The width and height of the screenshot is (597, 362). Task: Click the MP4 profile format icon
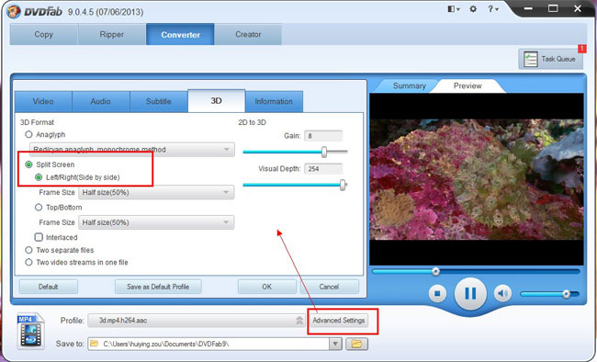tap(31, 331)
